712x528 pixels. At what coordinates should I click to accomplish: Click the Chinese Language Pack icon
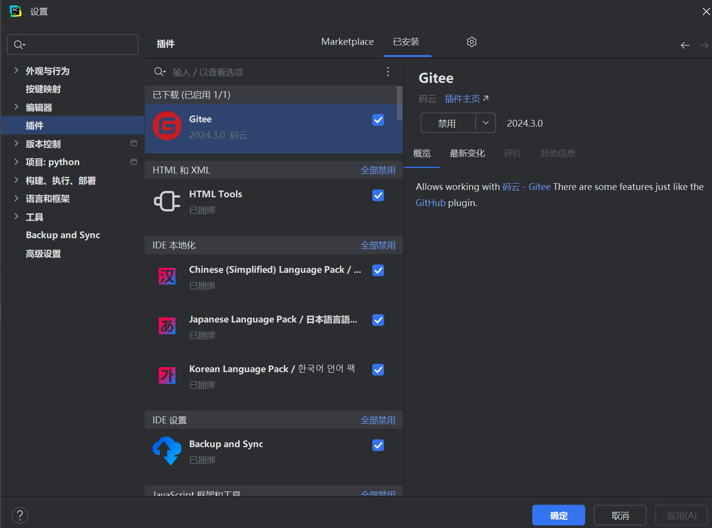pyautogui.click(x=167, y=276)
